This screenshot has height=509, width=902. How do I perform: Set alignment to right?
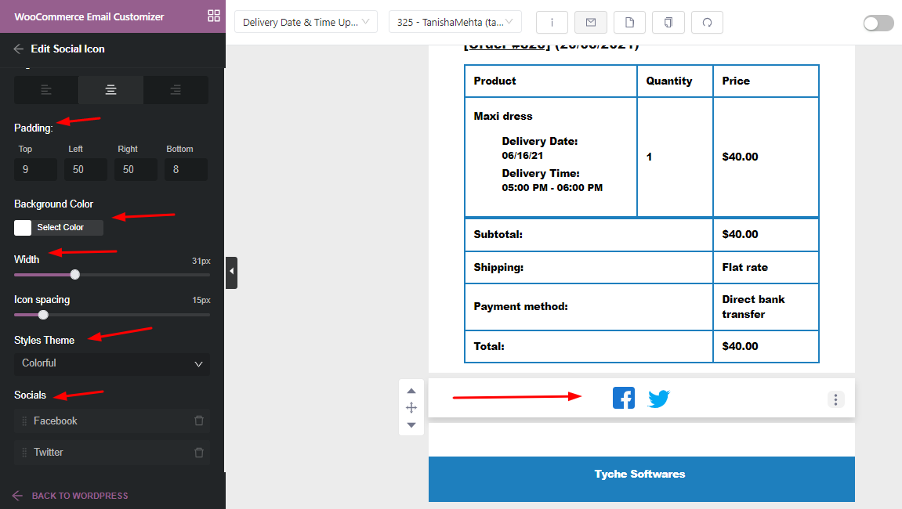pyautogui.click(x=176, y=90)
